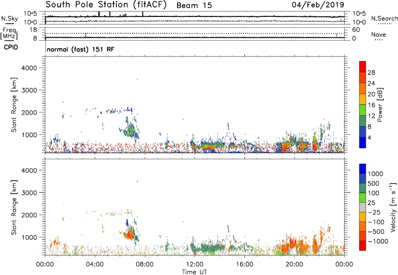Click the '20:00' time axis label

pyautogui.click(x=294, y=265)
